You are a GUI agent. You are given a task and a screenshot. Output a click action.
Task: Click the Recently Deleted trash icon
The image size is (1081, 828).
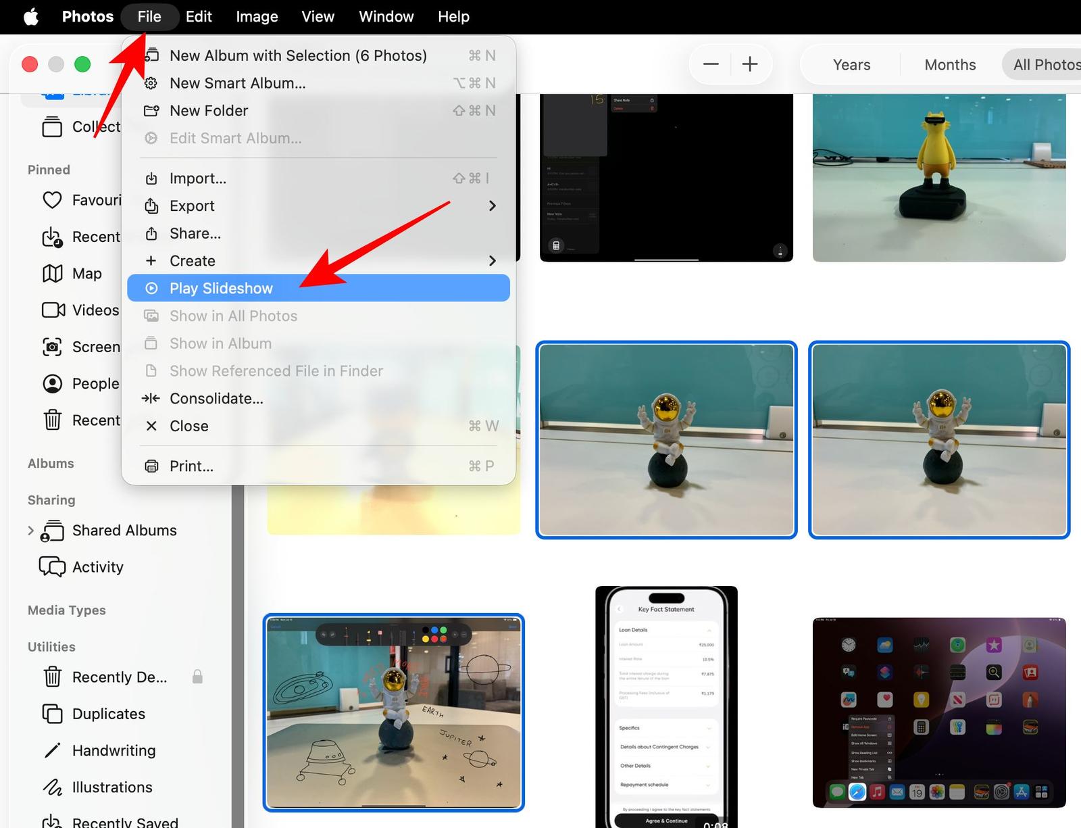point(53,677)
